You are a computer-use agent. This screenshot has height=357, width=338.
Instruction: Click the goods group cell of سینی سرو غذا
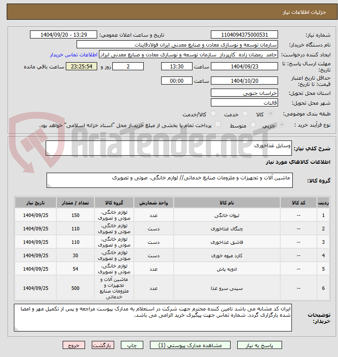click(114, 288)
